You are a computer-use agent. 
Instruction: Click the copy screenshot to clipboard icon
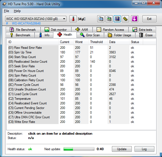(109, 19)
